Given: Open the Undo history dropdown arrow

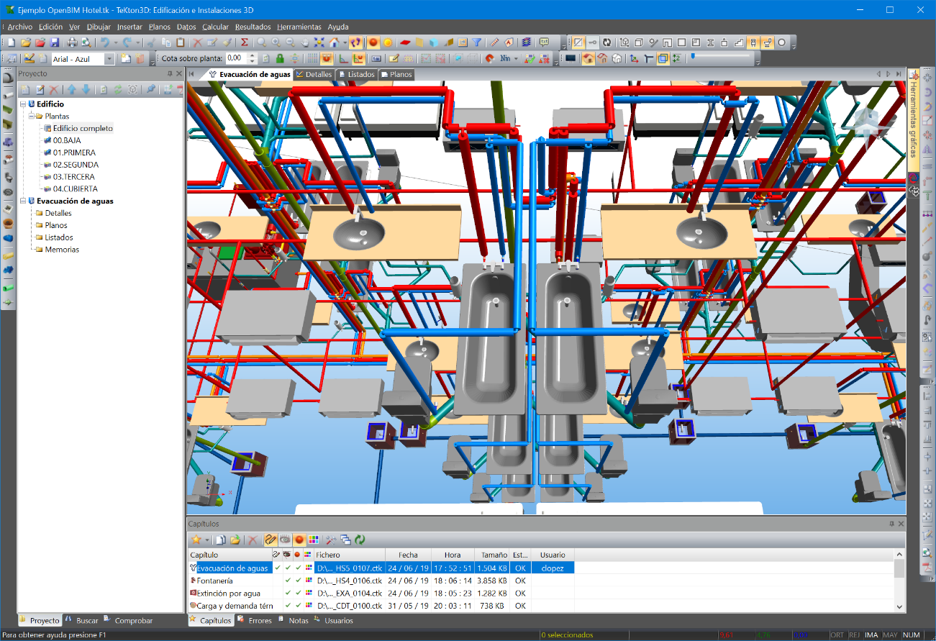Looking at the screenshot, I should (116, 42).
